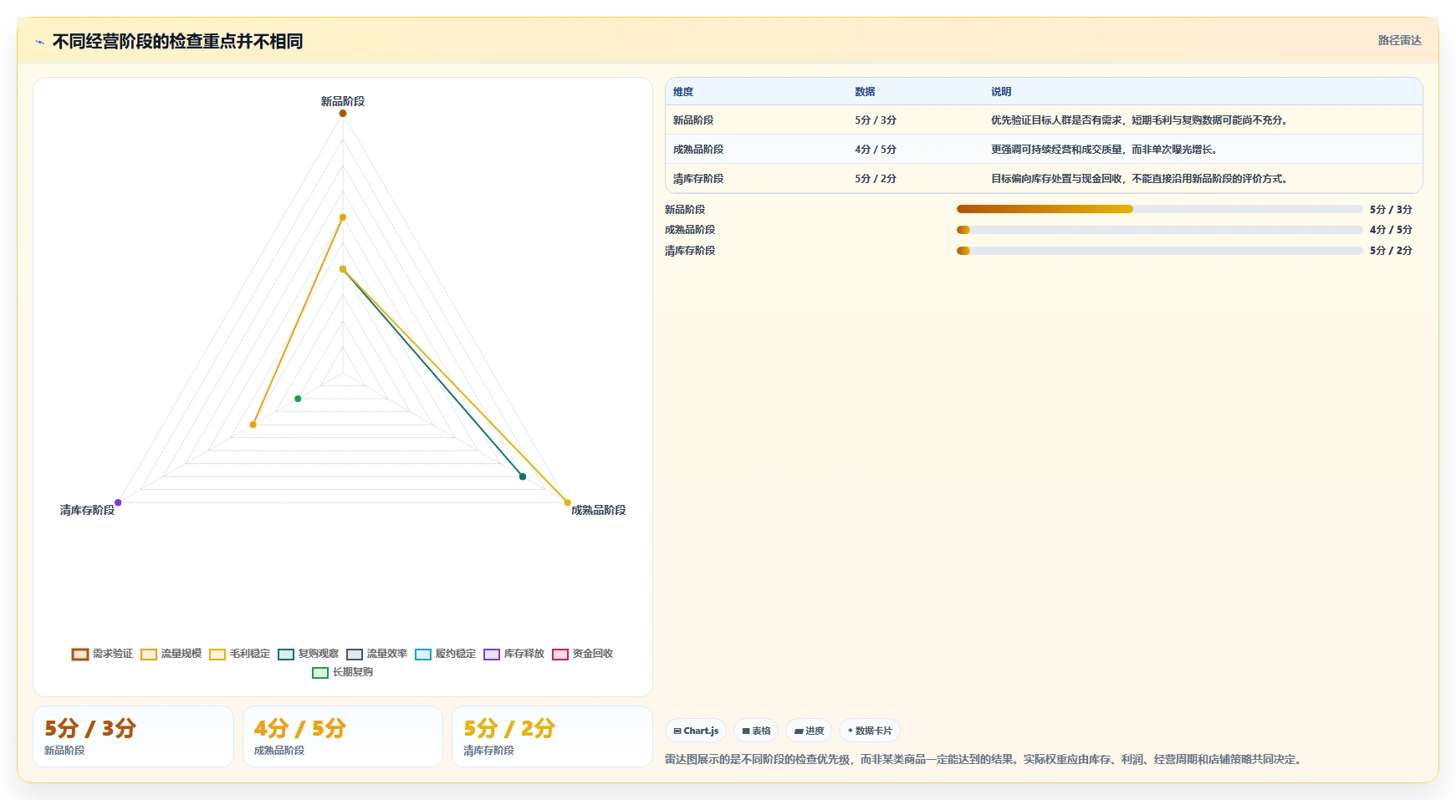This screenshot has width=1456, height=800.
Task: Open the 4分 / 5分 成熟品阶段 data card
Action: [x=343, y=736]
